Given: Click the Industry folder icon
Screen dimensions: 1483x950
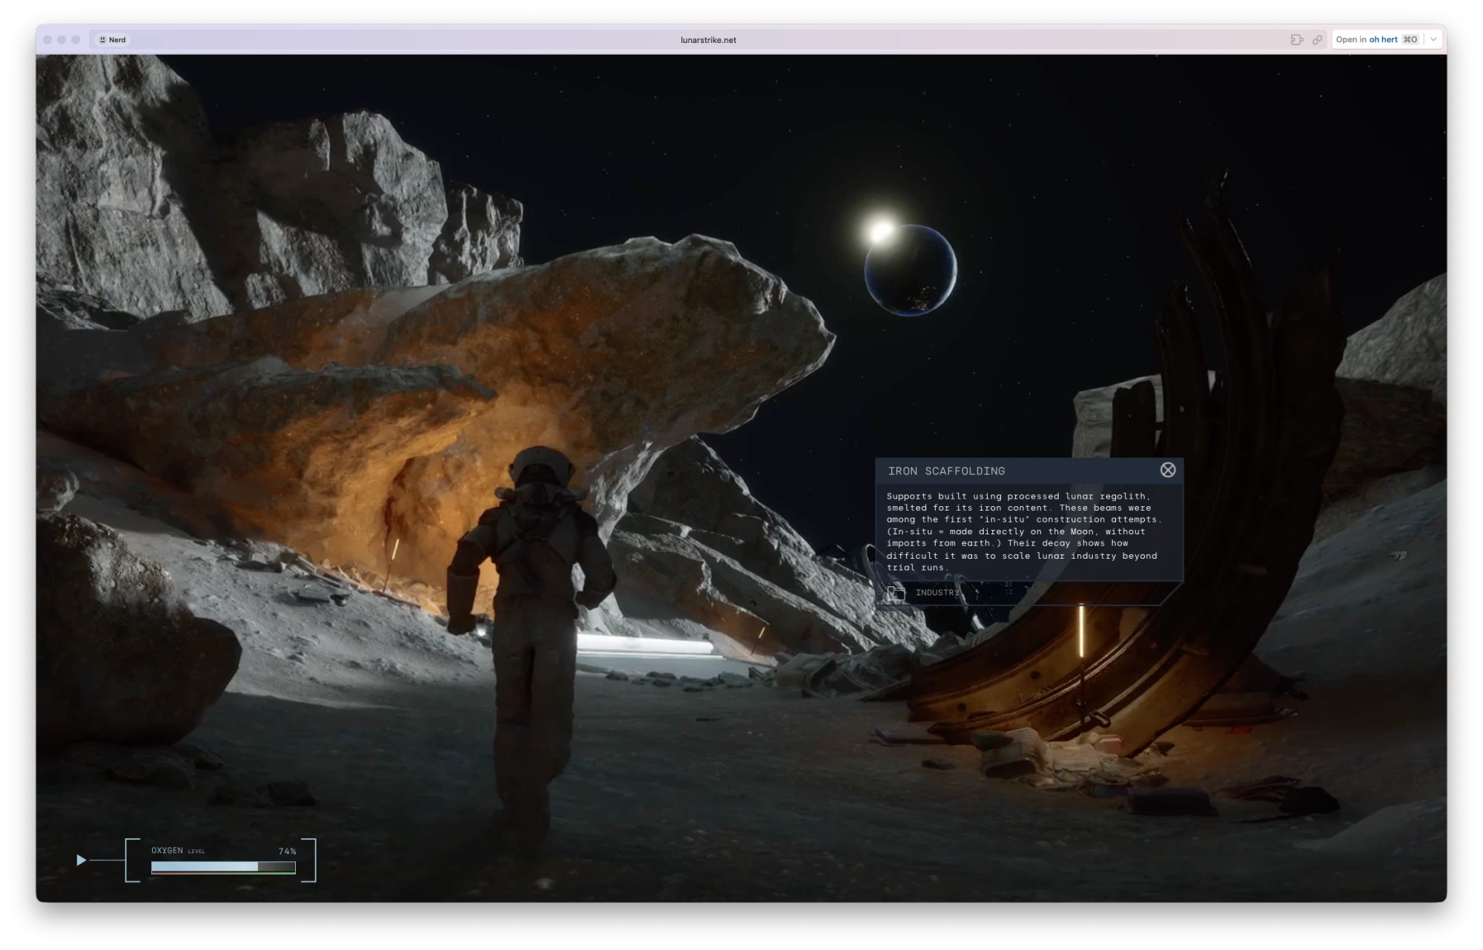Looking at the screenshot, I should [x=896, y=593].
